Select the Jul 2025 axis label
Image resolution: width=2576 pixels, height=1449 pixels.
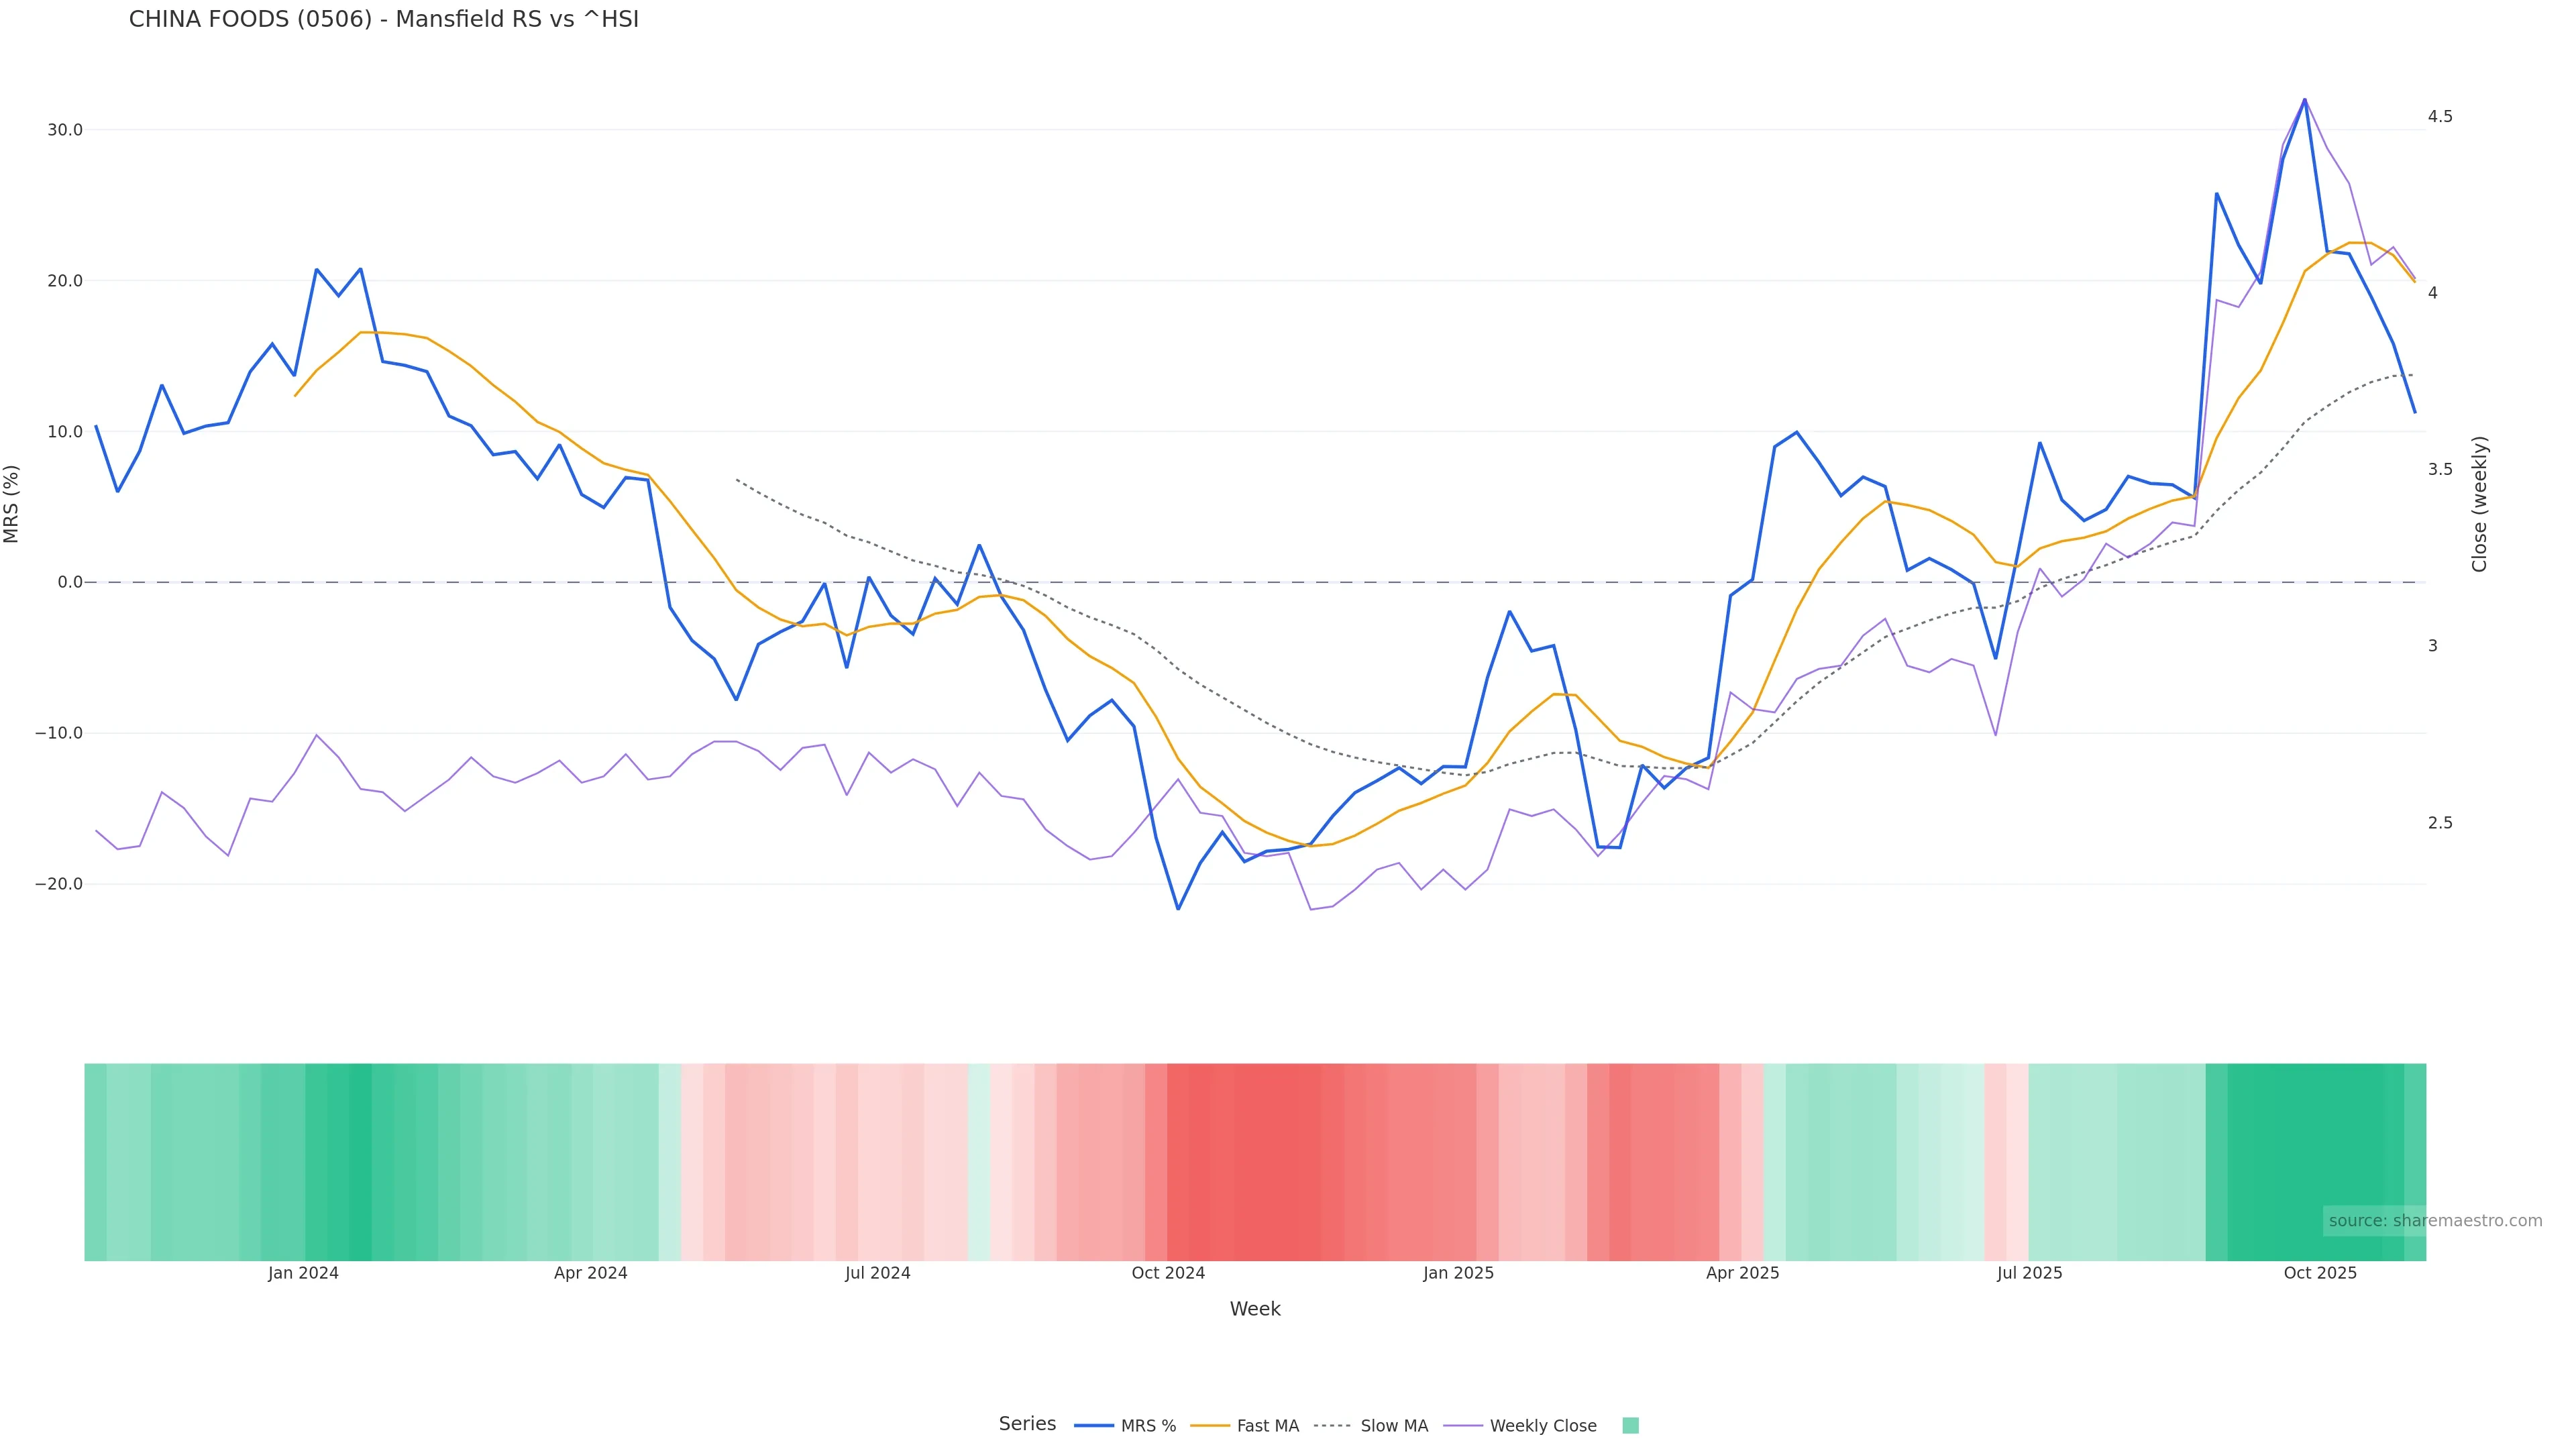click(2029, 1273)
